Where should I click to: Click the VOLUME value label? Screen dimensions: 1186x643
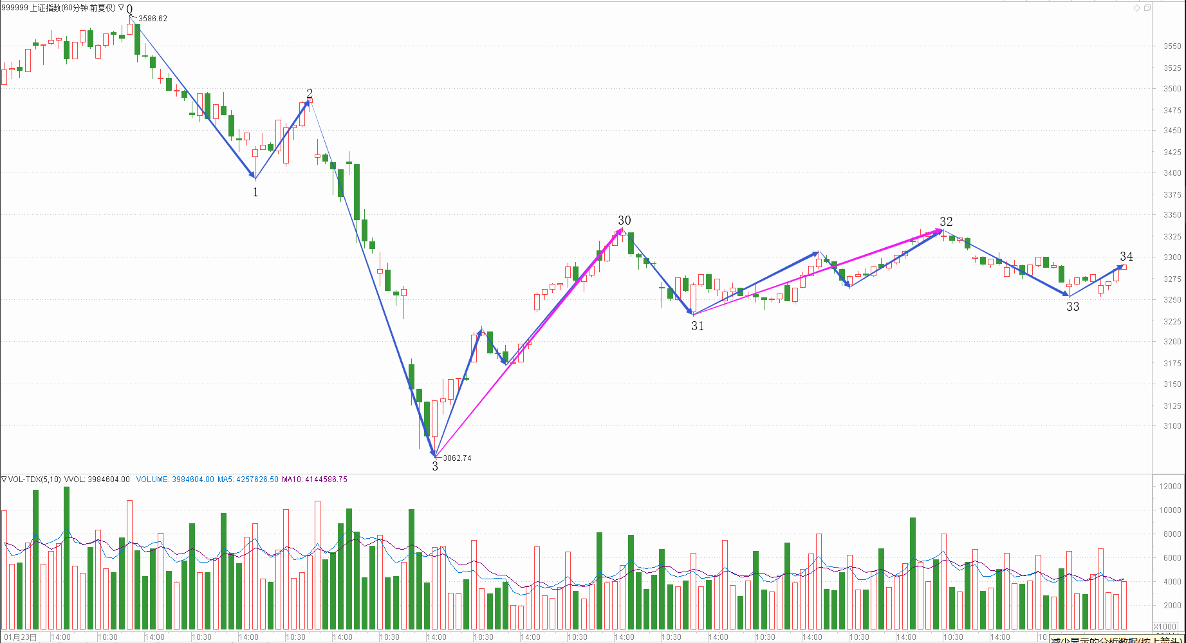point(175,480)
